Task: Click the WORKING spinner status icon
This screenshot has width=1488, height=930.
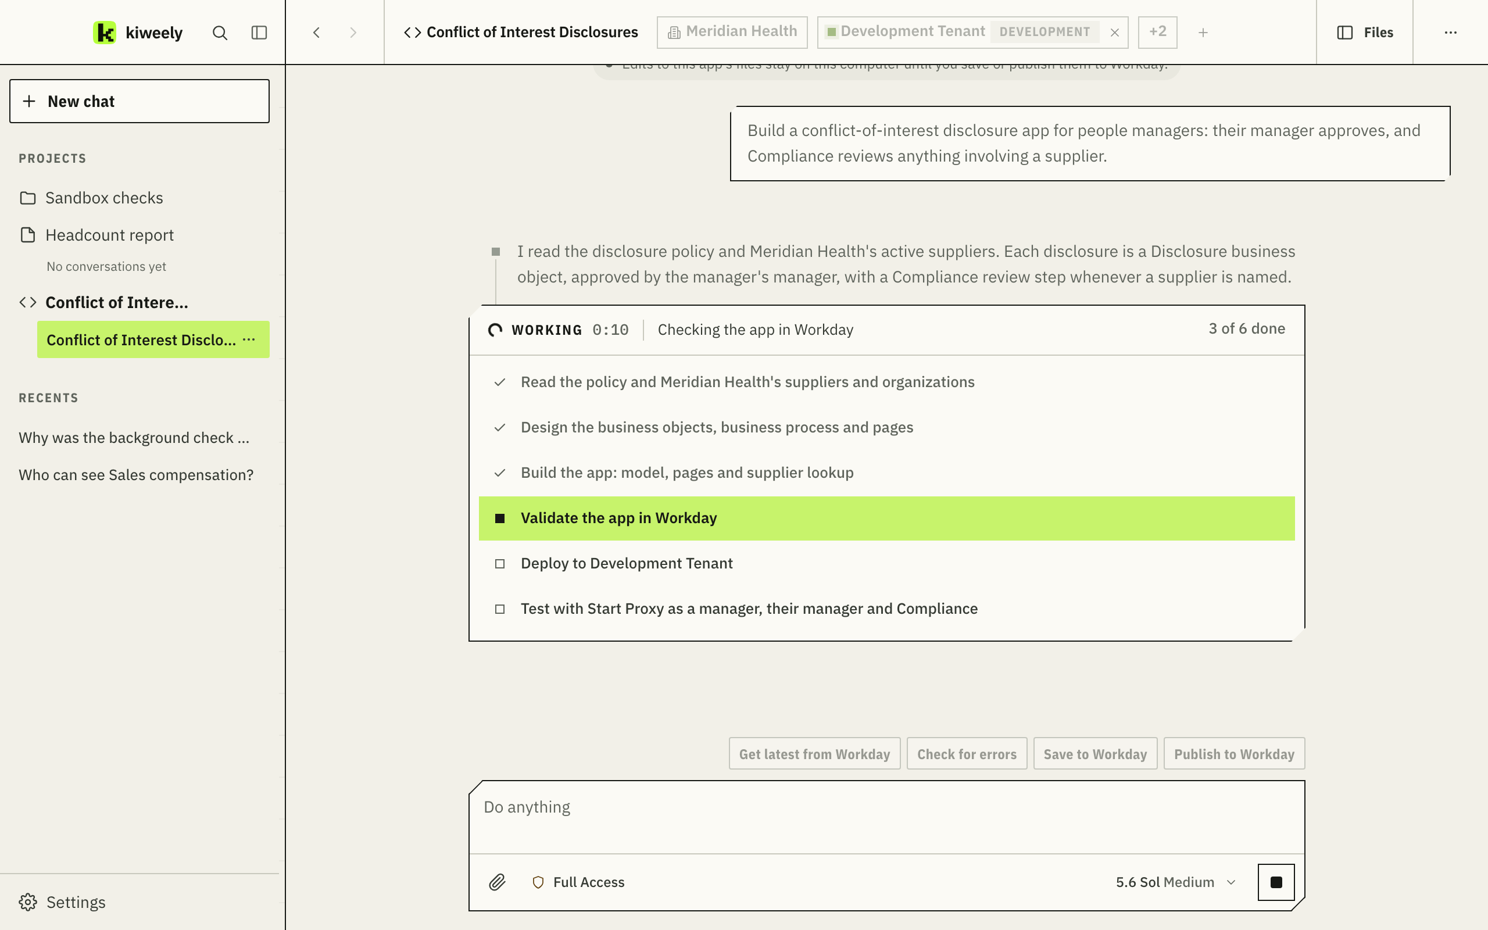Action: tap(495, 330)
